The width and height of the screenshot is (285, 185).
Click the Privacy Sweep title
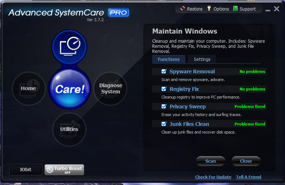[x=188, y=107]
